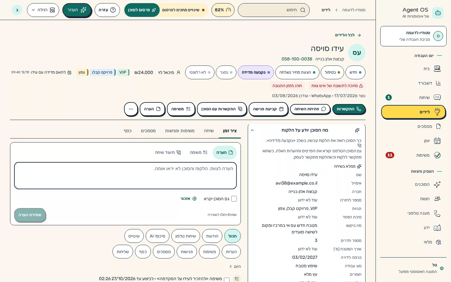
Task: Set lead status to נקבעה מדידה pill
Action: (x=256, y=72)
